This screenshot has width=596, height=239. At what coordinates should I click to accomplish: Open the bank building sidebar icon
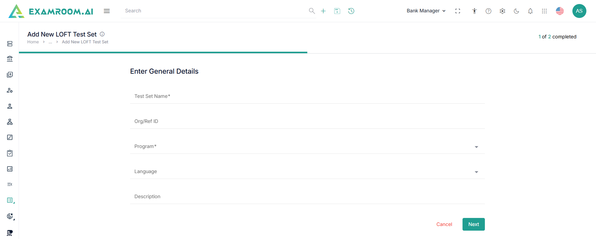pyautogui.click(x=10, y=59)
